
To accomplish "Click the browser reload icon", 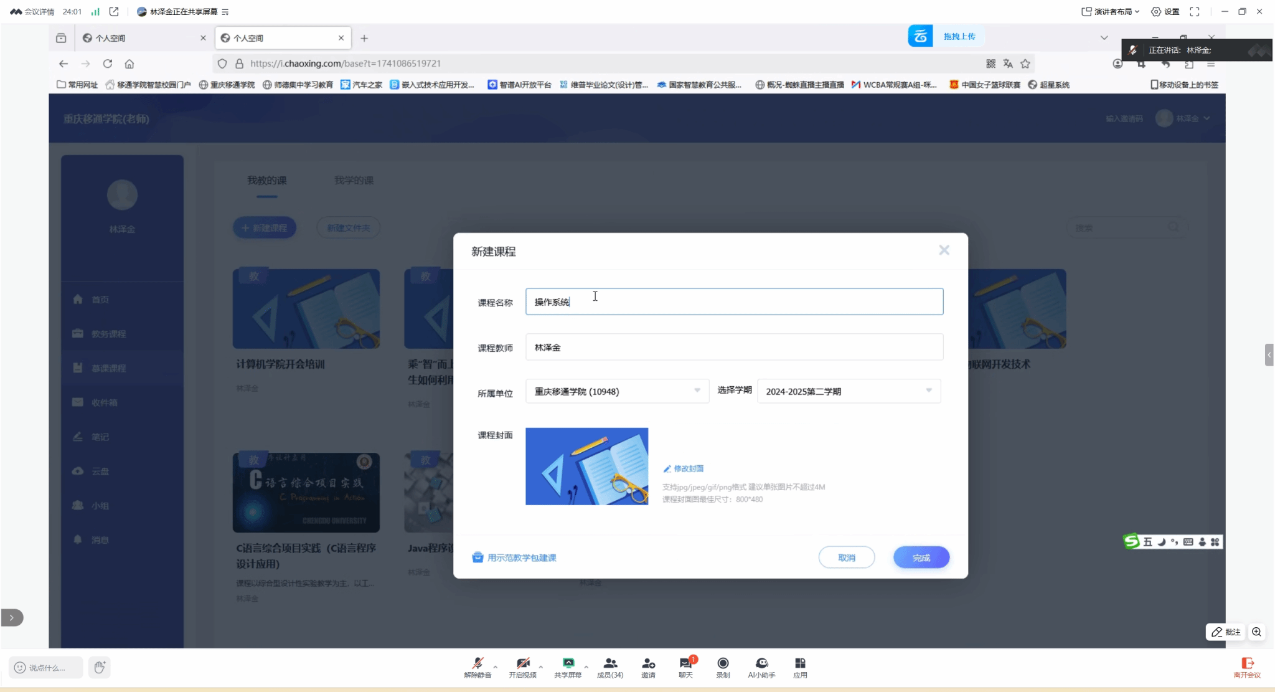I will [108, 64].
